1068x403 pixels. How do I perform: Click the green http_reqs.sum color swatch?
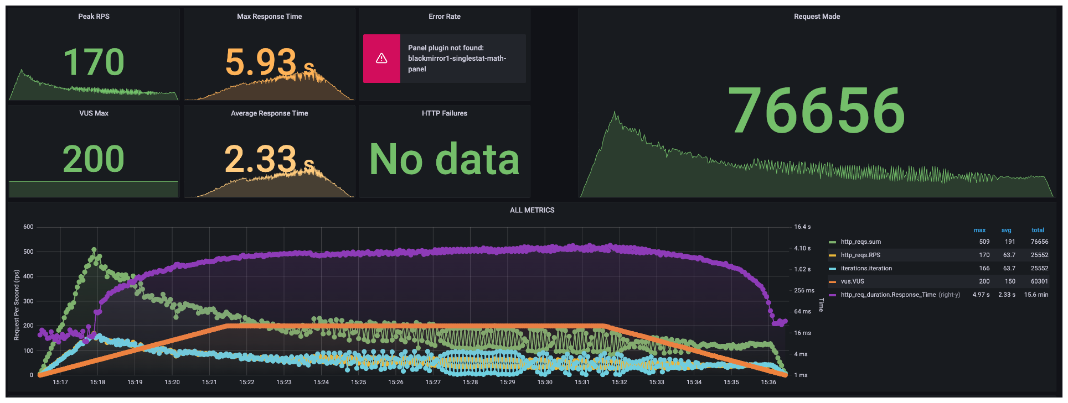(832, 242)
